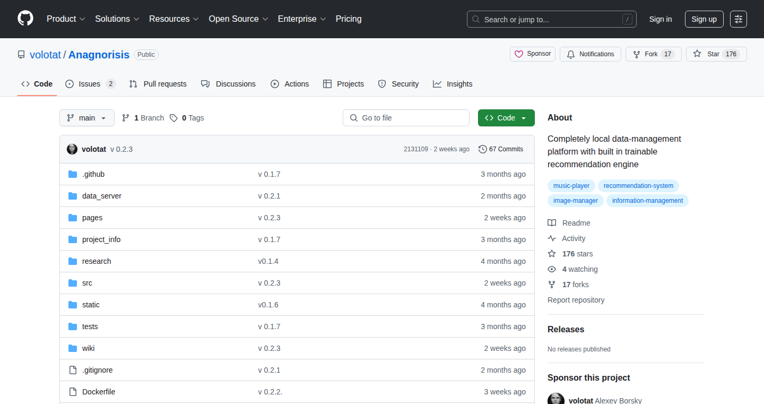This screenshot has width=764, height=404.
Task: Expand the Solutions menu
Action: [117, 19]
